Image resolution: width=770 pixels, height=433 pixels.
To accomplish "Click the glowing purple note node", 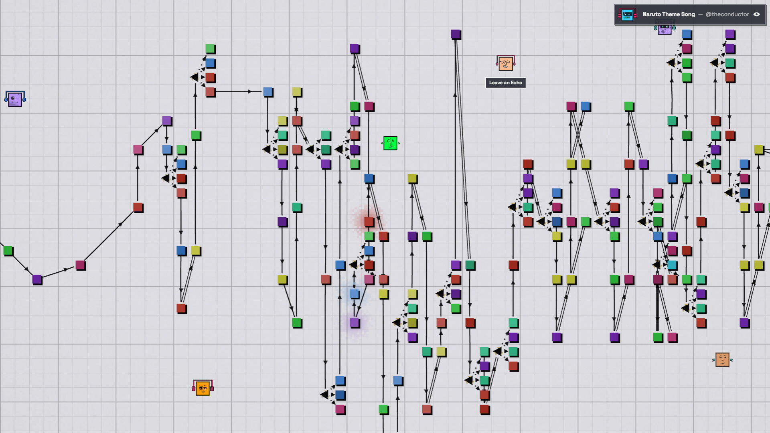I will (355, 323).
